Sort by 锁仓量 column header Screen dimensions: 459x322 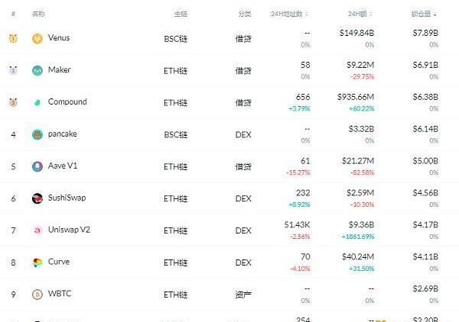[x=424, y=14]
